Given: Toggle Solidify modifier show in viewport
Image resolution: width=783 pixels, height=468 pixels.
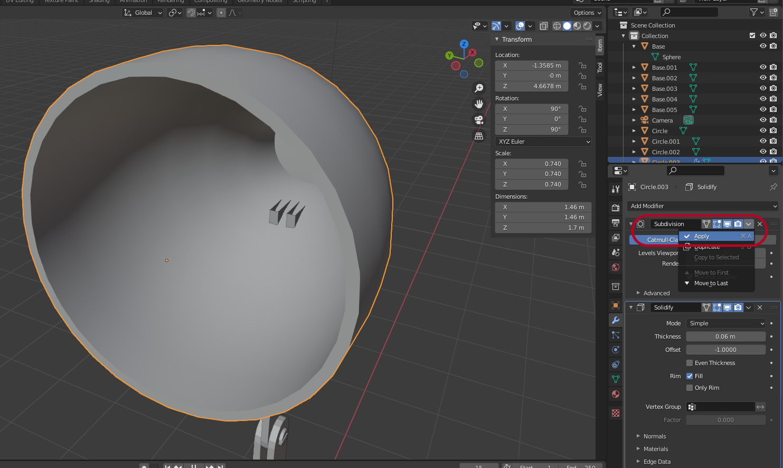Looking at the screenshot, I should coord(728,307).
